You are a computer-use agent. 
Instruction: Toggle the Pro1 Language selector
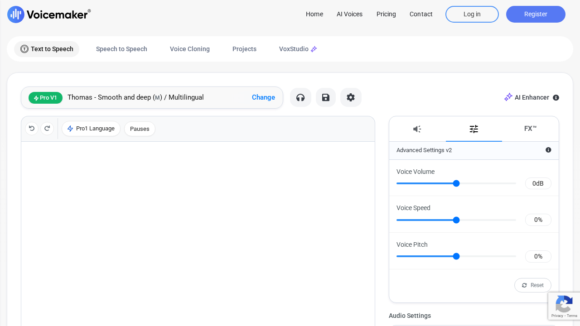[91, 129]
